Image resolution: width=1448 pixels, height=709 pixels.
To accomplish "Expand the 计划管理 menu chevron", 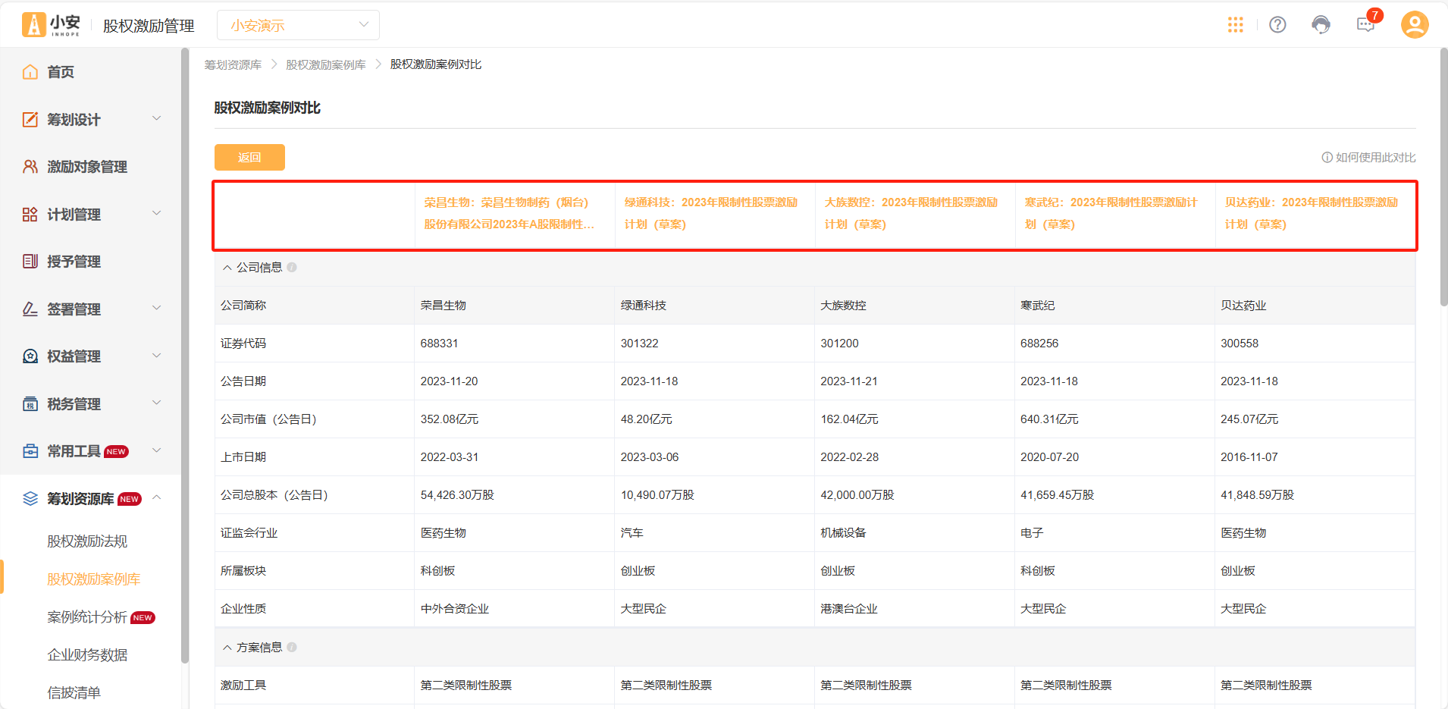I will [x=157, y=212].
